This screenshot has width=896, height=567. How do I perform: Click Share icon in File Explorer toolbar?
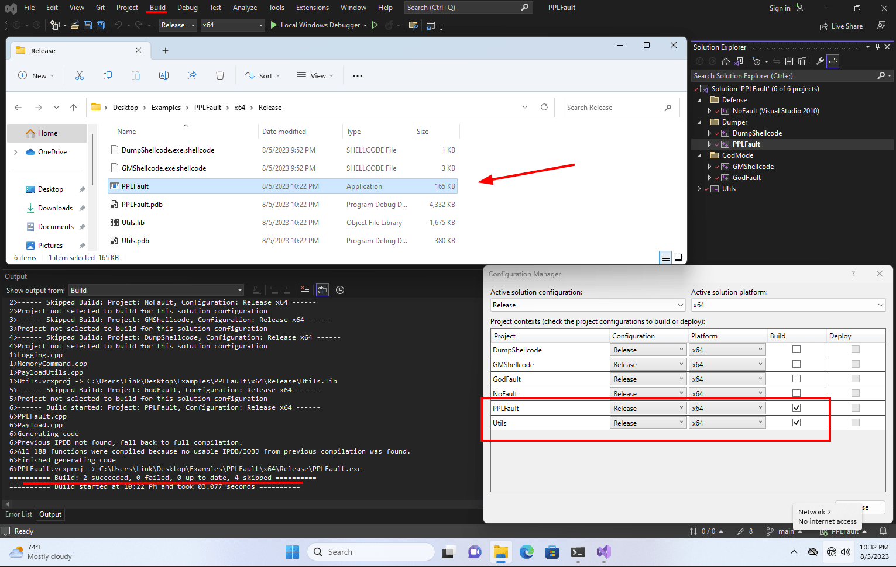pyautogui.click(x=192, y=75)
